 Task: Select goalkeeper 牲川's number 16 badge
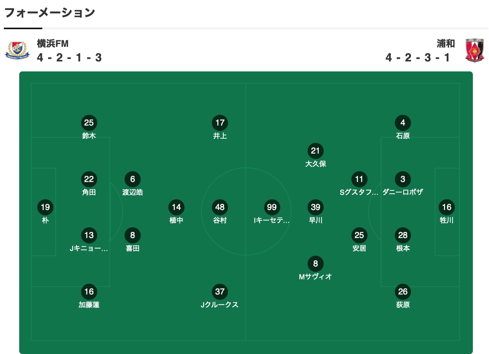point(447,207)
